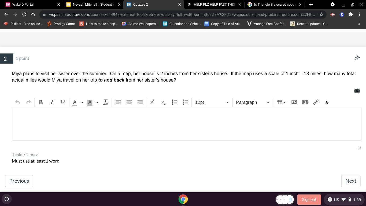Open the tab search dropdown

click(332, 5)
